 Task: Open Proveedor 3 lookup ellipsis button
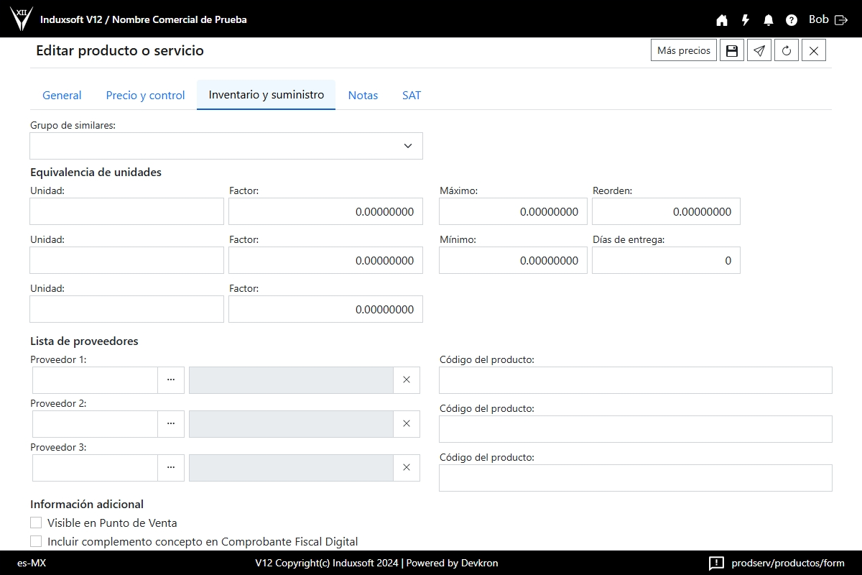pyautogui.click(x=171, y=468)
